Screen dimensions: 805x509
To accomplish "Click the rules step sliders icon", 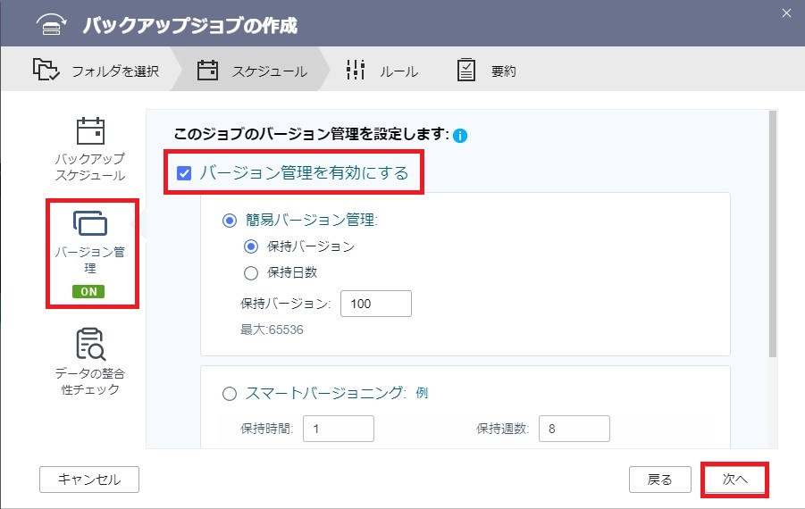I will [x=356, y=70].
